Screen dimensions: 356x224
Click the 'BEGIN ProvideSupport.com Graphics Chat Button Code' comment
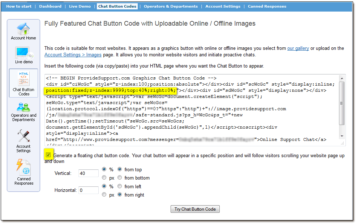(131, 78)
